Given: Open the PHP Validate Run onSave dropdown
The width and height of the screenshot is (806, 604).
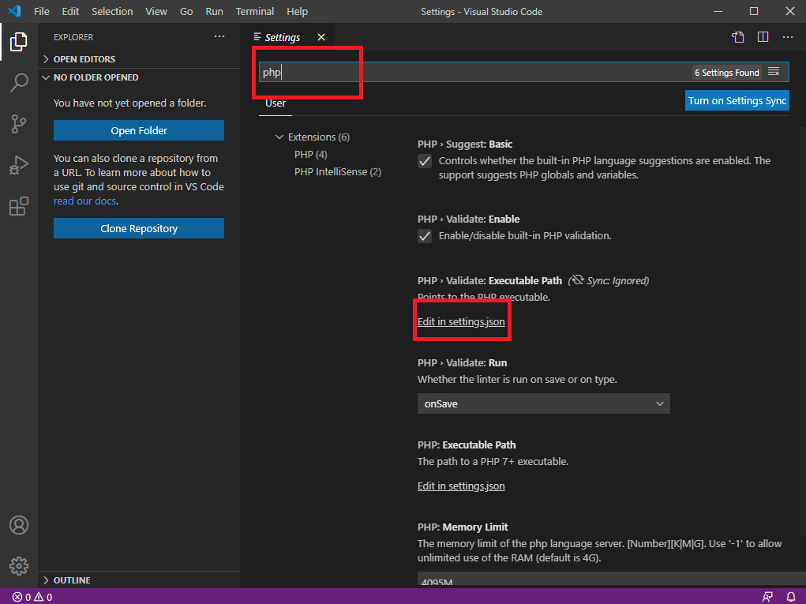Looking at the screenshot, I should point(543,404).
